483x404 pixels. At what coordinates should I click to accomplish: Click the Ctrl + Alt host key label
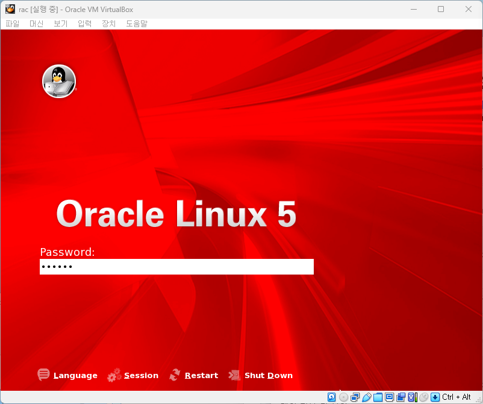point(457,397)
